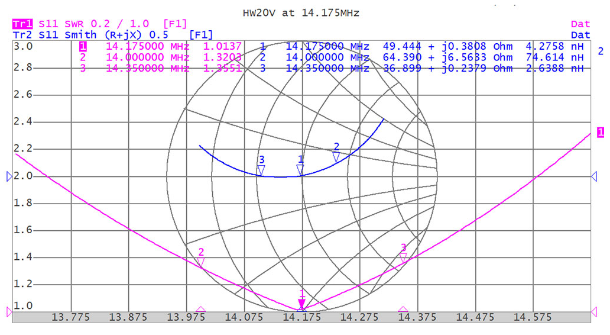Click the blue trace 2 indicator at right
The image size is (610, 335).
[601, 51]
